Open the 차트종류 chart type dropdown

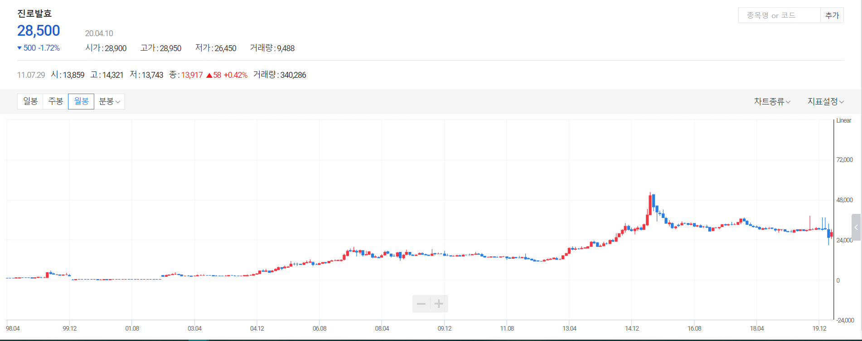[x=772, y=101]
